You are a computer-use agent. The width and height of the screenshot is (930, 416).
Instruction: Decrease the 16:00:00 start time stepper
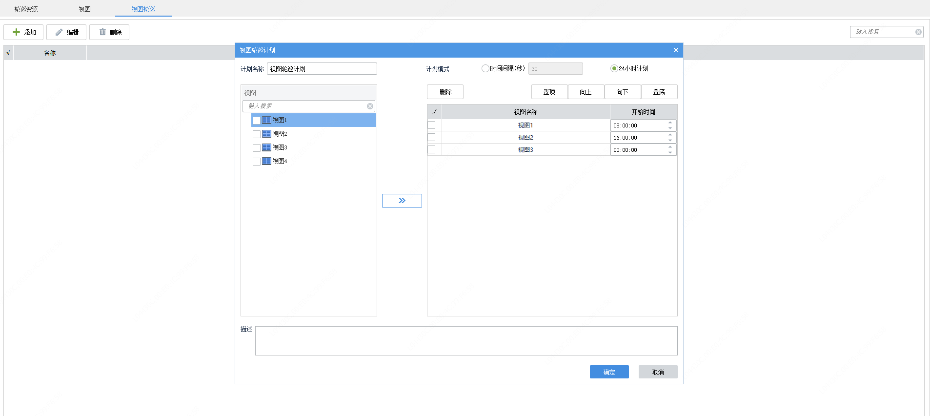670,140
